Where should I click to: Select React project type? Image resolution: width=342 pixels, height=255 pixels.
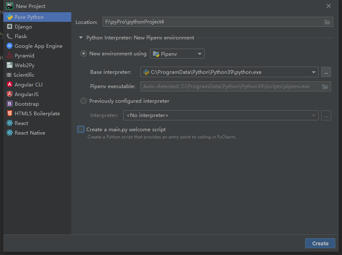pos(37,123)
